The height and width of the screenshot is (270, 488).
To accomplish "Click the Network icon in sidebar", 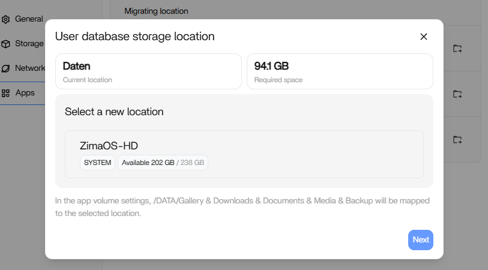I will pyautogui.click(x=6, y=68).
